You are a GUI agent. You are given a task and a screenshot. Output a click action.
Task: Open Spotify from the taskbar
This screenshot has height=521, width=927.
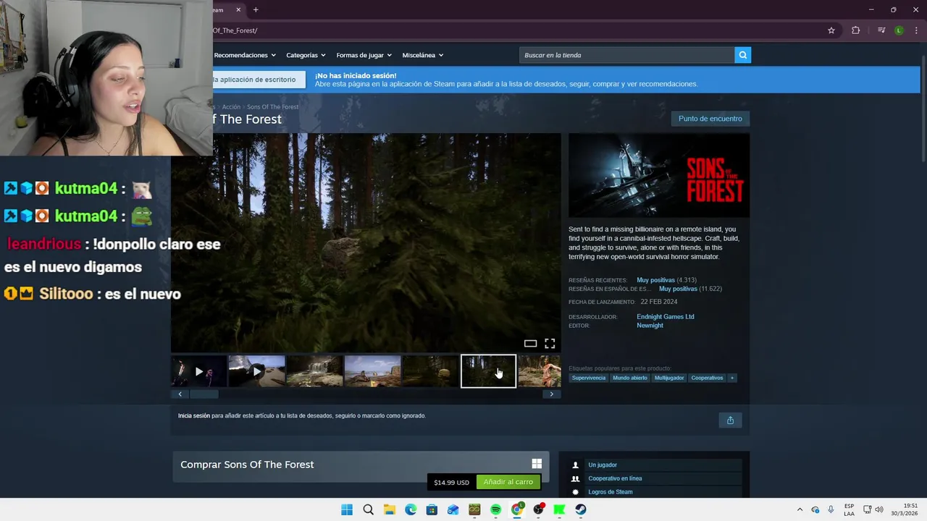point(495,509)
